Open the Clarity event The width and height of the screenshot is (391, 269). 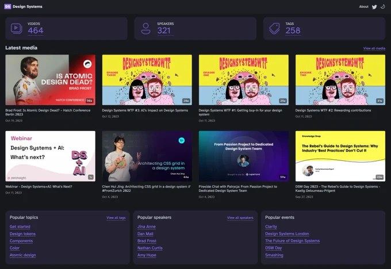[271, 226]
